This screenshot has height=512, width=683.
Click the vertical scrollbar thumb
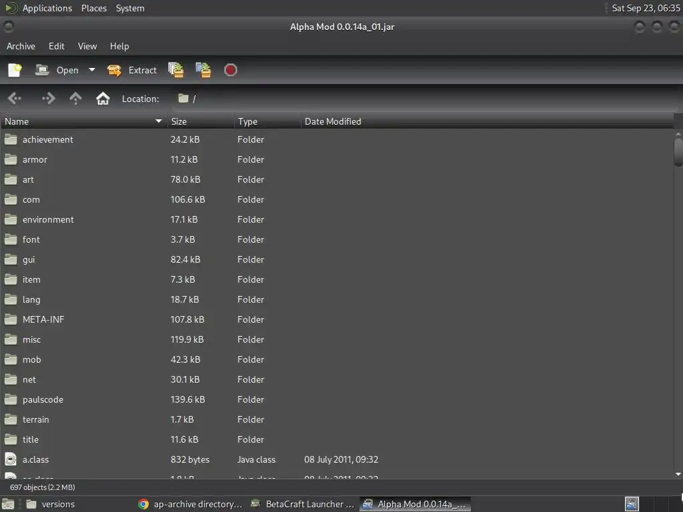678,153
